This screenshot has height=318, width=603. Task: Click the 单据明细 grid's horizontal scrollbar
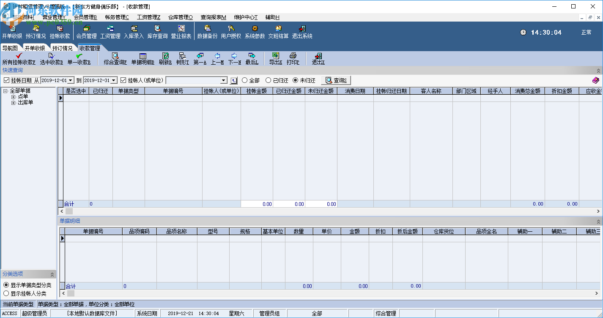point(330,293)
